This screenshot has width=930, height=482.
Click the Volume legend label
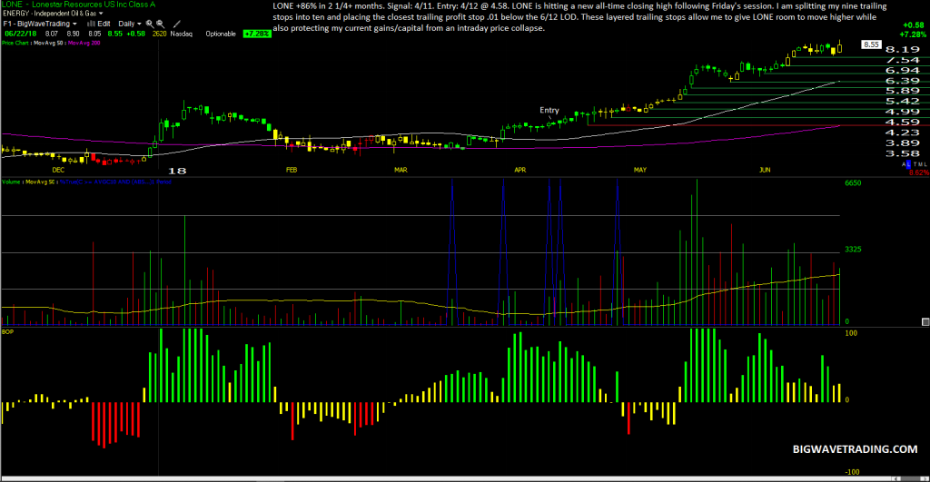click(x=11, y=182)
